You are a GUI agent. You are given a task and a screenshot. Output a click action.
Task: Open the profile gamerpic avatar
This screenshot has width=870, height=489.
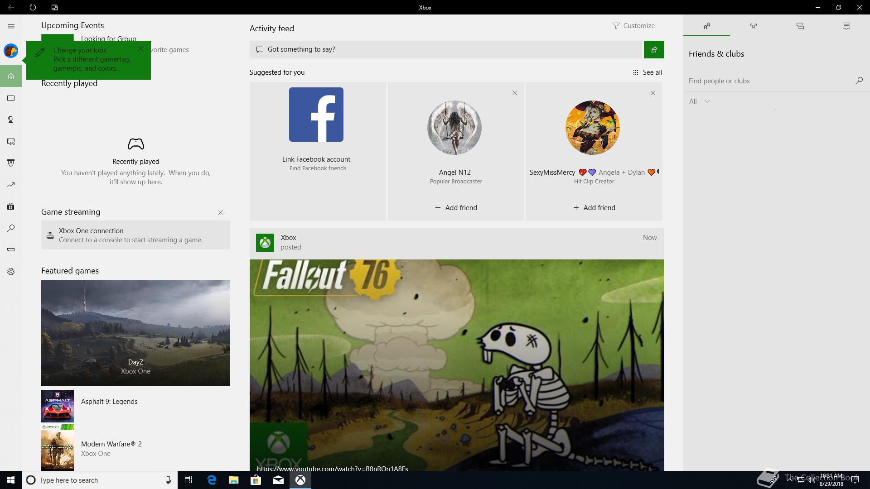[x=11, y=51]
